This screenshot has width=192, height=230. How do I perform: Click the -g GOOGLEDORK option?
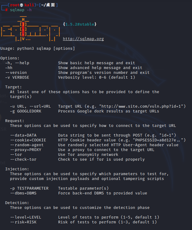[26, 111]
